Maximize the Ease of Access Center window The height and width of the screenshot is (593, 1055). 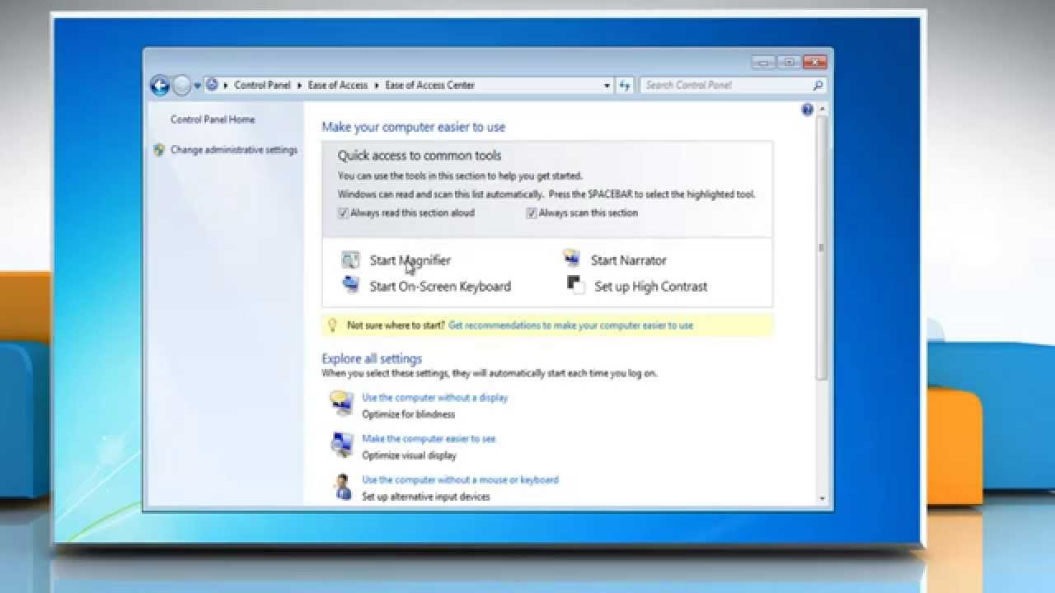(x=789, y=62)
